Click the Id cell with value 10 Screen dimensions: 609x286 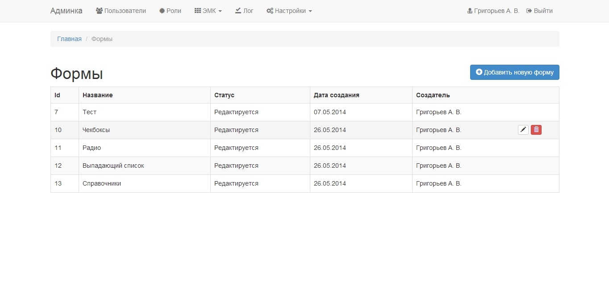(x=65, y=130)
